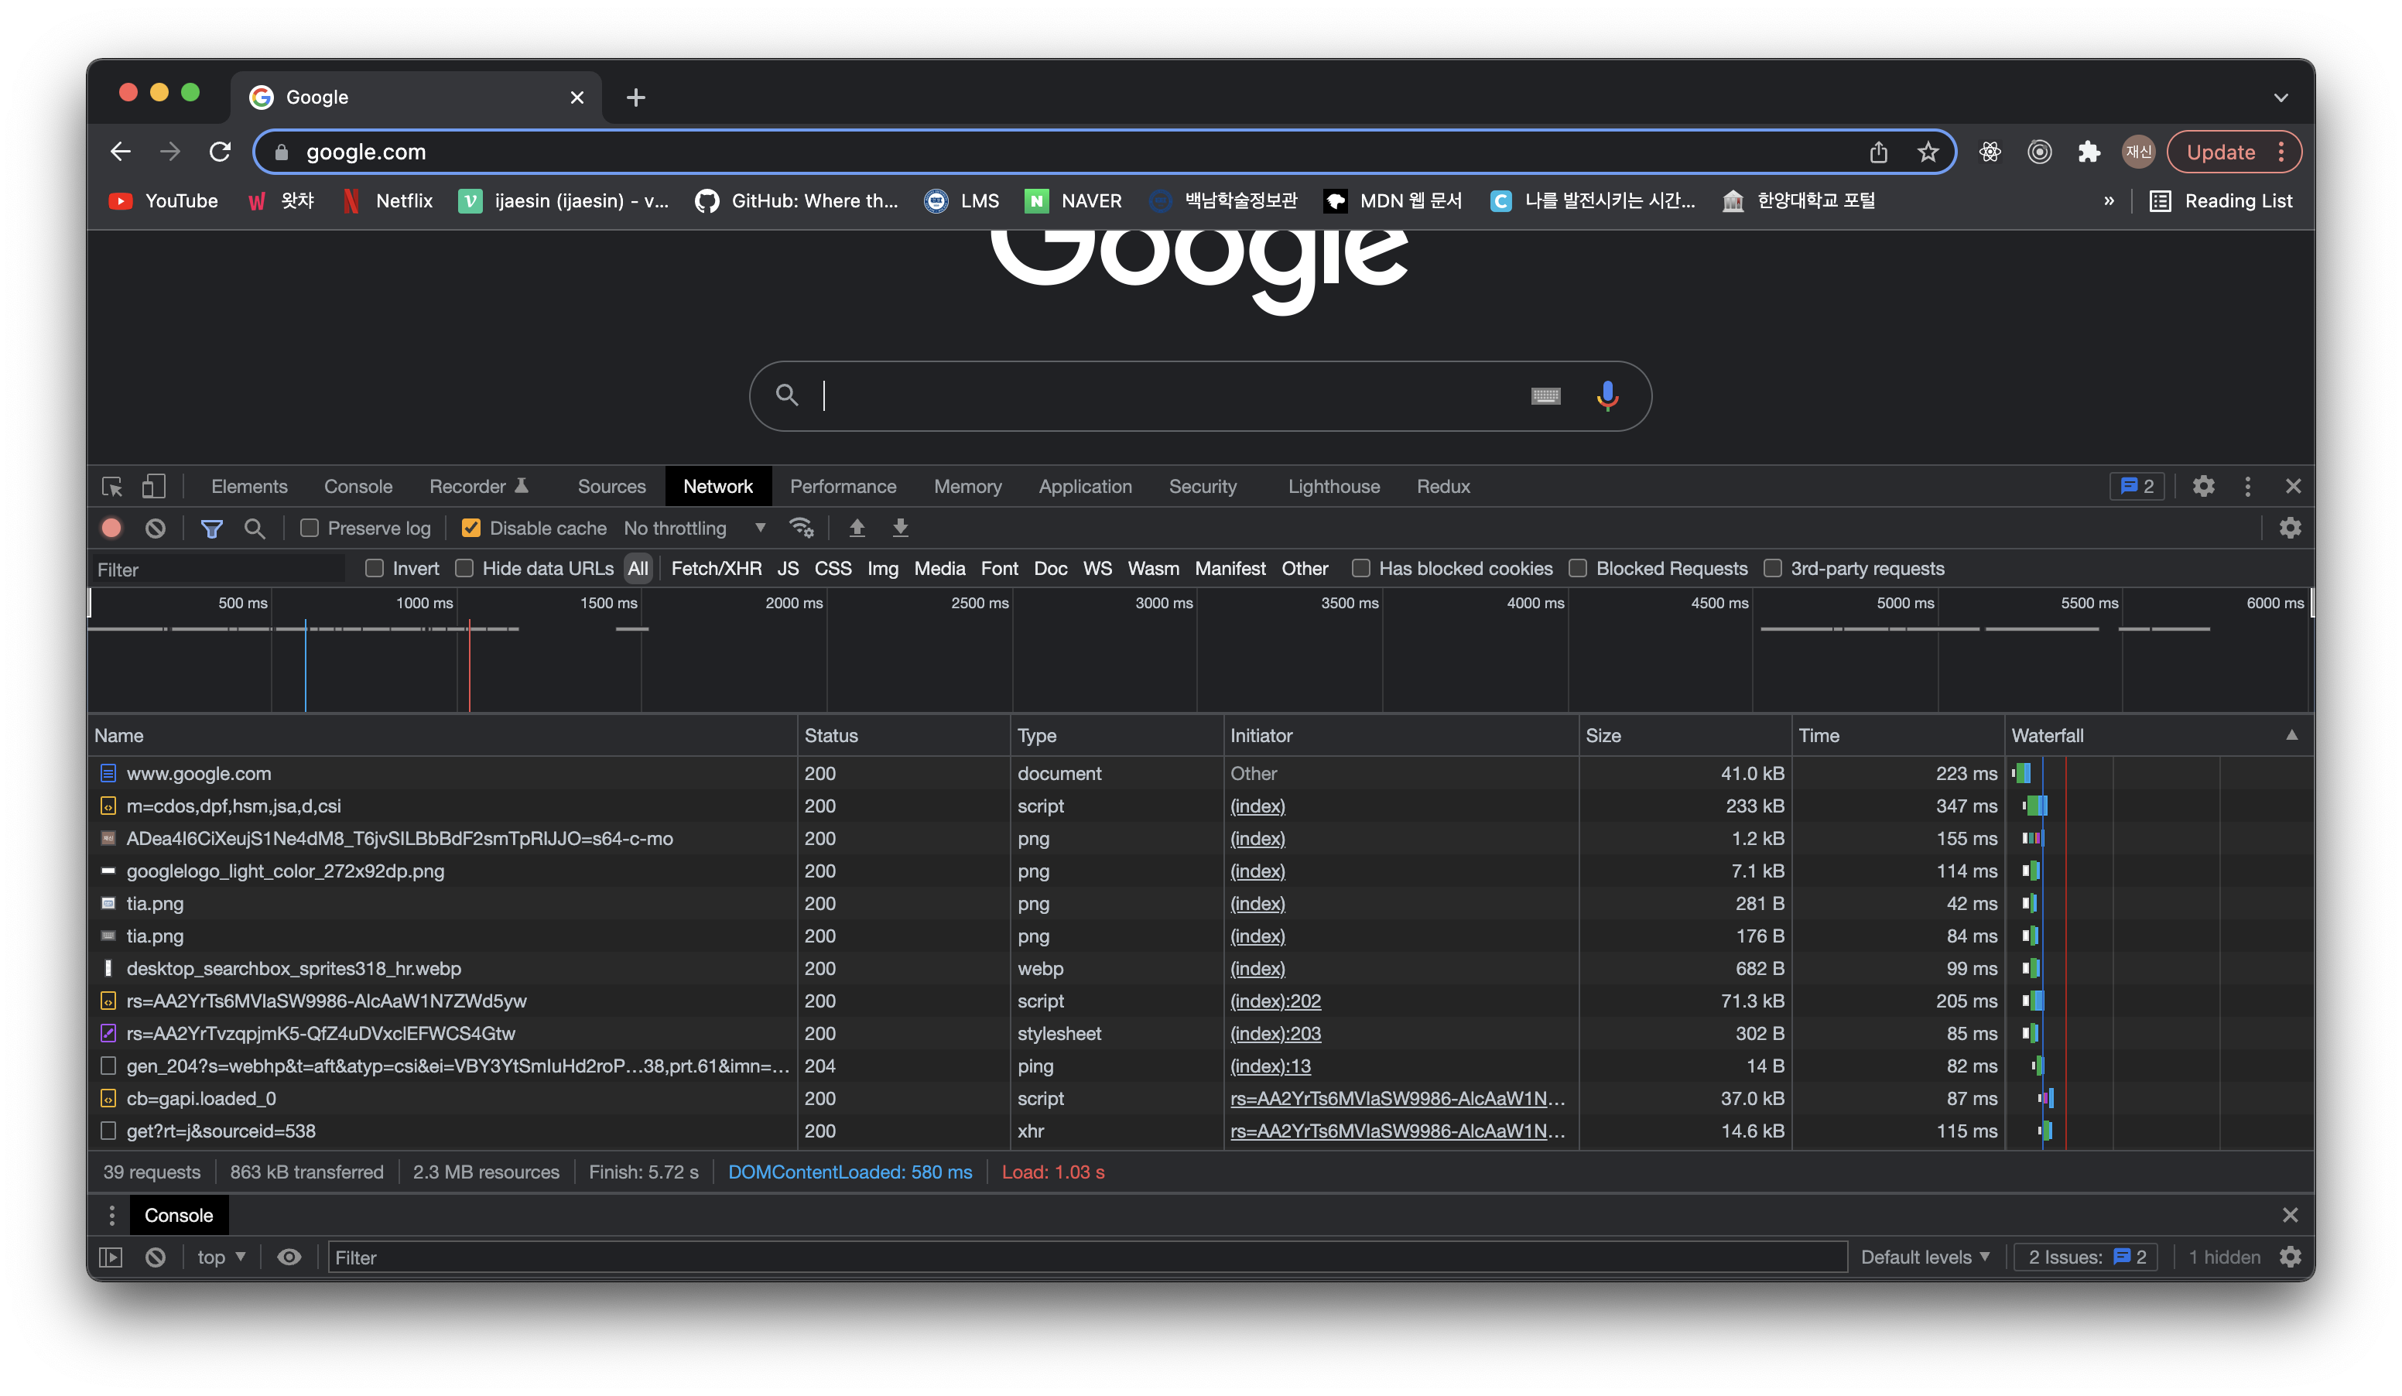Uncheck the Disable cache checkbox

pos(470,528)
